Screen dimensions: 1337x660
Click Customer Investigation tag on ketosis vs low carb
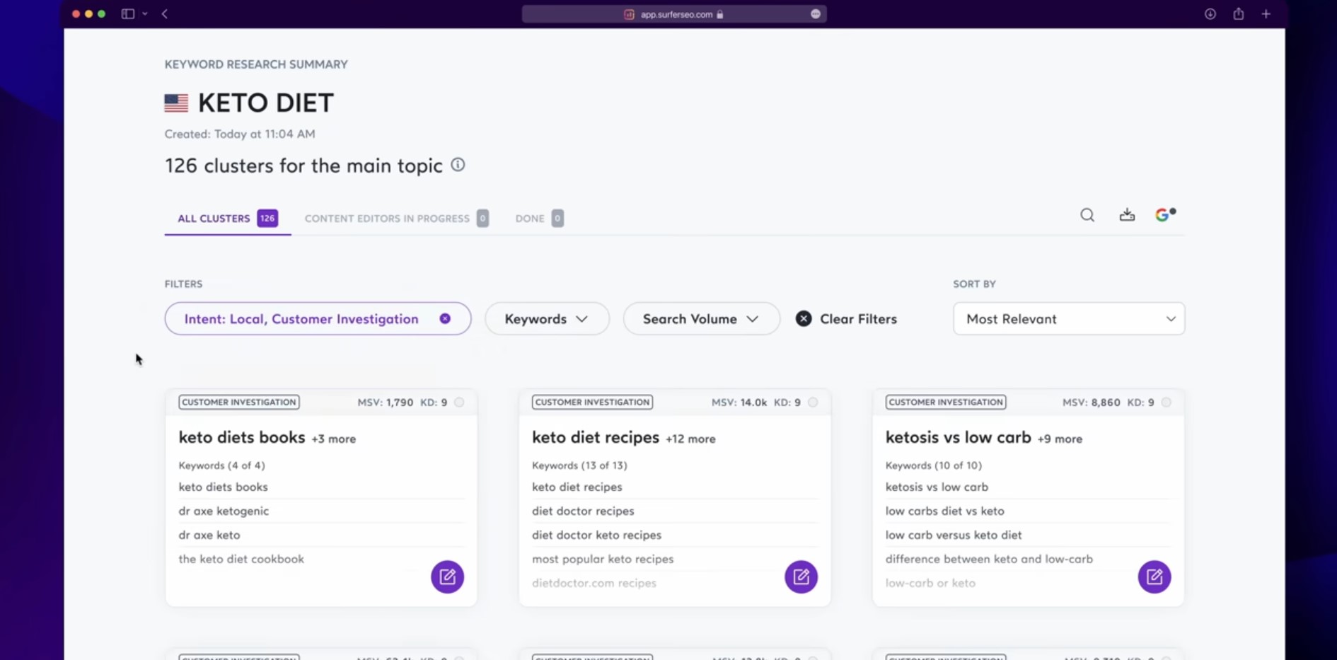tap(946, 403)
